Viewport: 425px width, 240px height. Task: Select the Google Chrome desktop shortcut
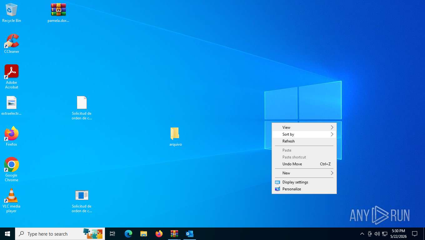pyautogui.click(x=12, y=170)
